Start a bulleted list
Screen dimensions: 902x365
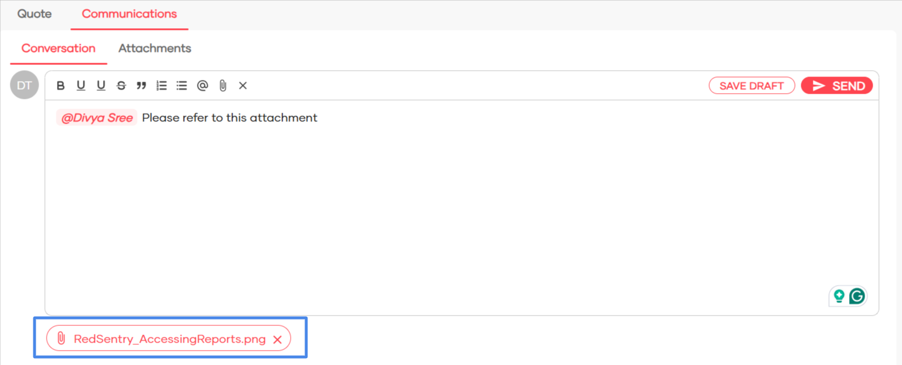[x=182, y=86]
